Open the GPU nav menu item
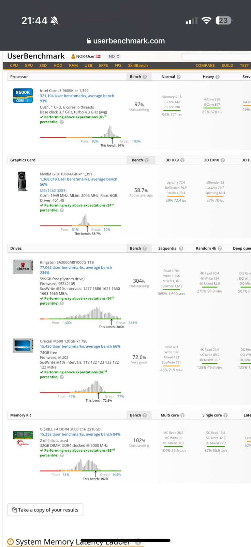 pos(29,65)
